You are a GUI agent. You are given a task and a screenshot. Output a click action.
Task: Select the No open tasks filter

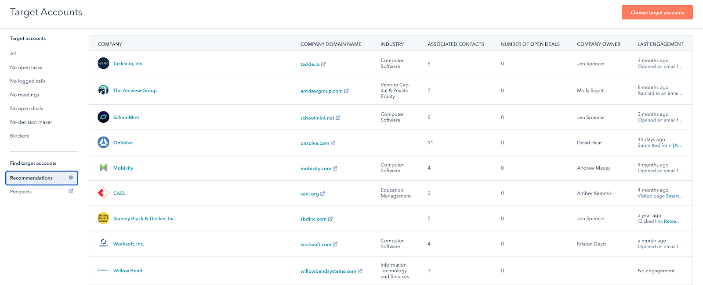pos(26,67)
